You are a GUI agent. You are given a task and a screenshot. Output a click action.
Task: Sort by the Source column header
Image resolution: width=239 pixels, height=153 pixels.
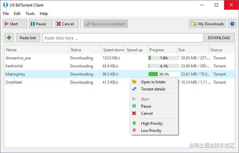coord(222,50)
